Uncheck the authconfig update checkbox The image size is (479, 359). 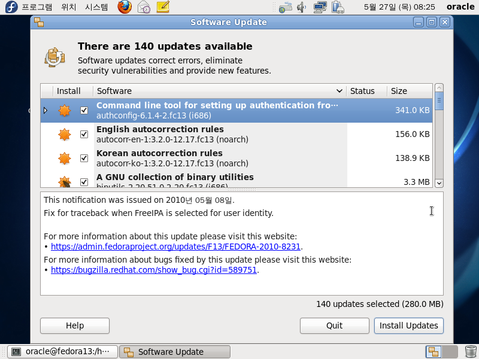click(x=84, y=110)
